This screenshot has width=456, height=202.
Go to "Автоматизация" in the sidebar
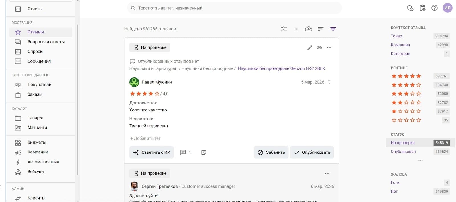(43, 162)
